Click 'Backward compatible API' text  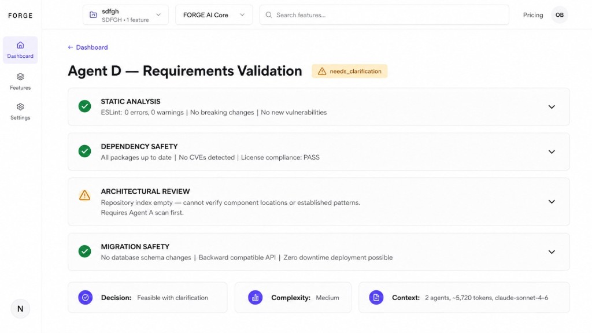click(x=237, y=257)
